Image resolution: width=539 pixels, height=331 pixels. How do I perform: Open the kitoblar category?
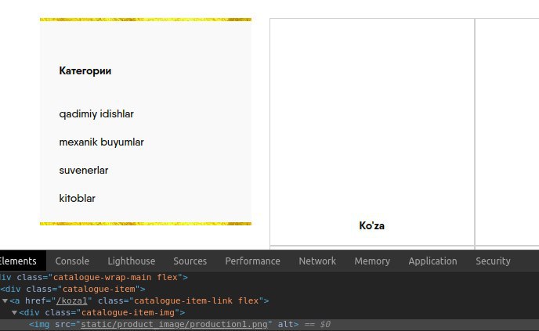pyautogui.click(x=77, y=199)
